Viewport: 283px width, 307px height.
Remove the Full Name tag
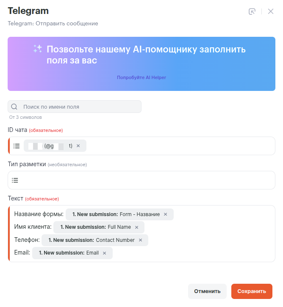click(136, 227)
